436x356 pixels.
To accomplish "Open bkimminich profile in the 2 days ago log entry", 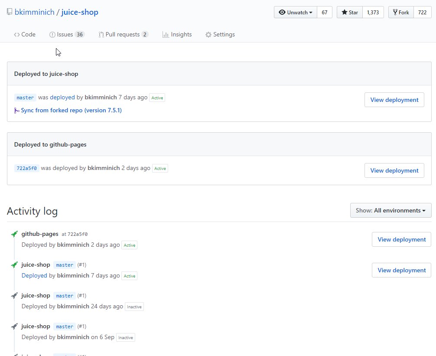I will click(x=73, y=245).
